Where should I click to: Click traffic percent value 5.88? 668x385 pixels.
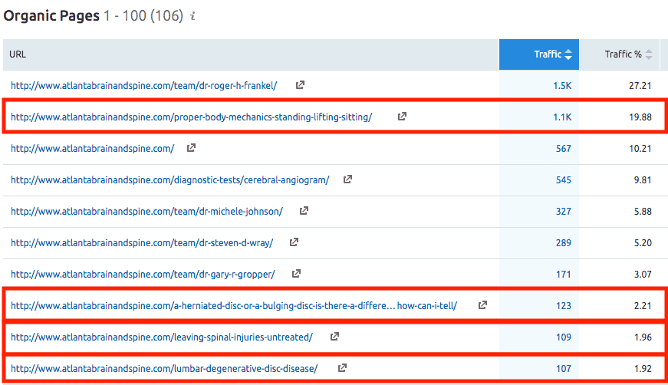point(643,212)
